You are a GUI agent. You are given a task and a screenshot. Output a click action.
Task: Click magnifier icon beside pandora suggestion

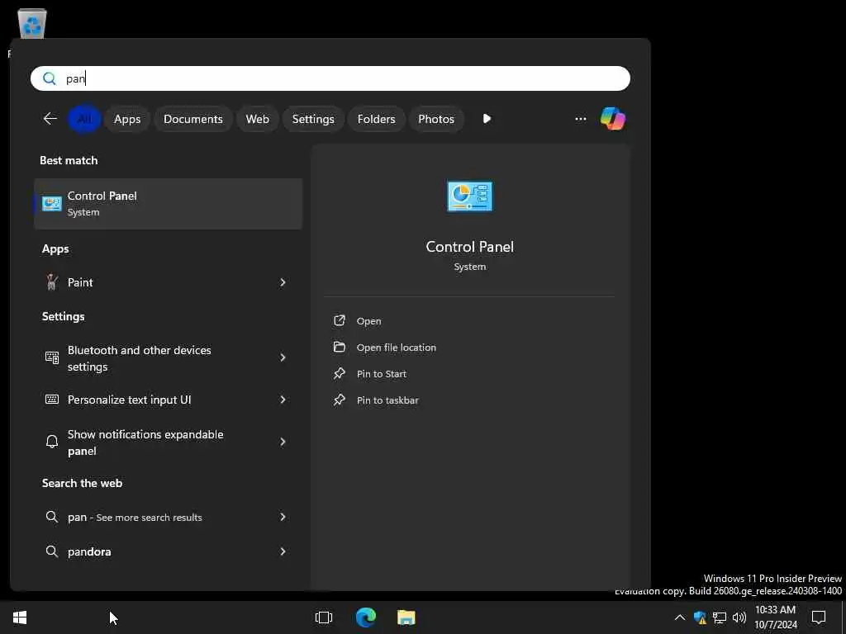pos(52,551)
